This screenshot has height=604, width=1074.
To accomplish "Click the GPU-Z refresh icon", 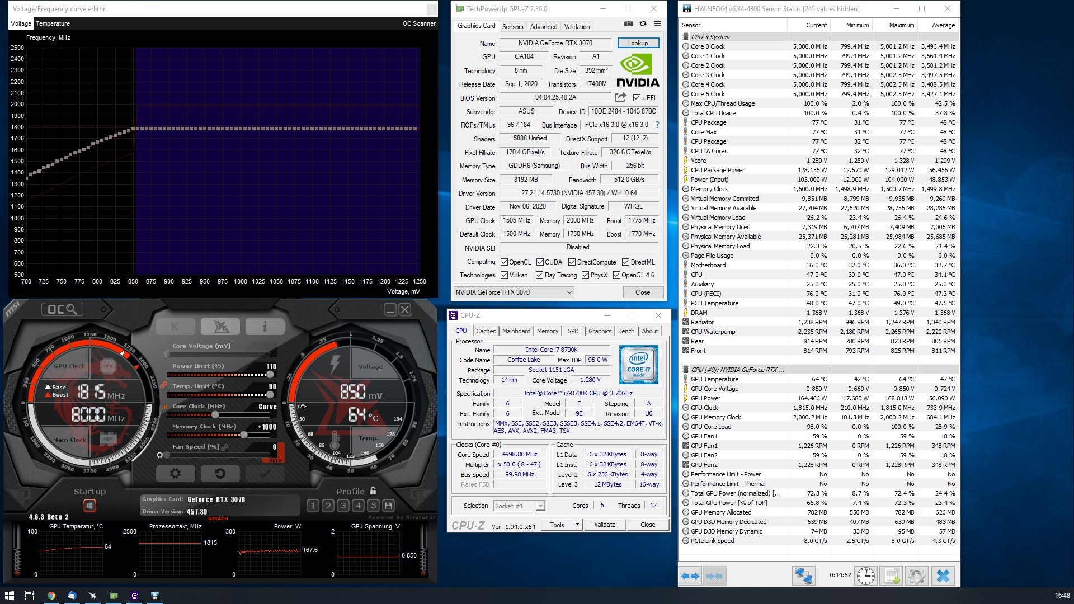I will 643,23.
